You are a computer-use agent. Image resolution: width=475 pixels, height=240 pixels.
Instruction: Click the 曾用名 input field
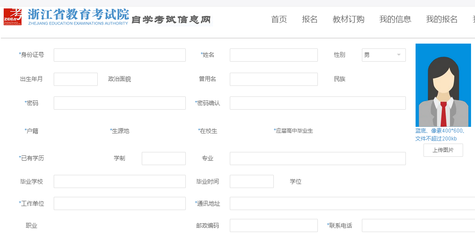point(274,79)
